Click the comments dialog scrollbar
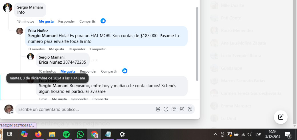297x140 pixels. click(197, 44)
